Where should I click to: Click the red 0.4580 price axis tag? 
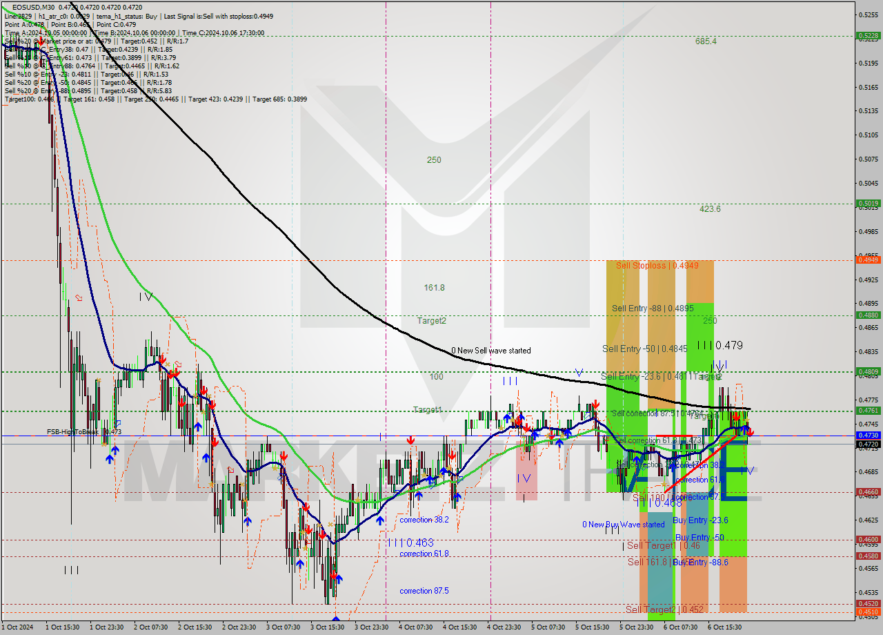click(868, 556)
